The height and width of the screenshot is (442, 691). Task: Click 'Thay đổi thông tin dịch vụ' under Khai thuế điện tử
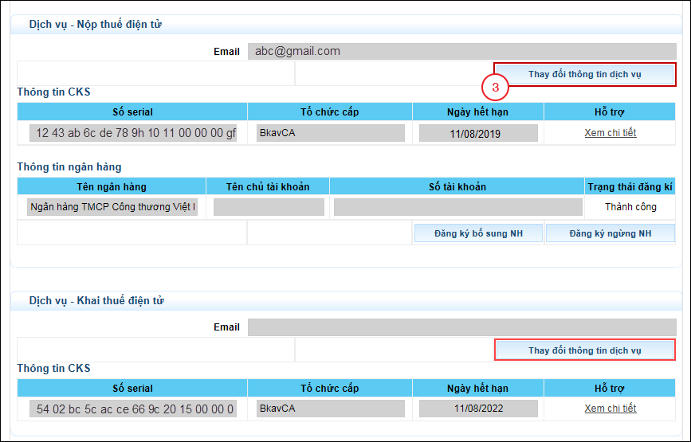(x=585, y=350)
